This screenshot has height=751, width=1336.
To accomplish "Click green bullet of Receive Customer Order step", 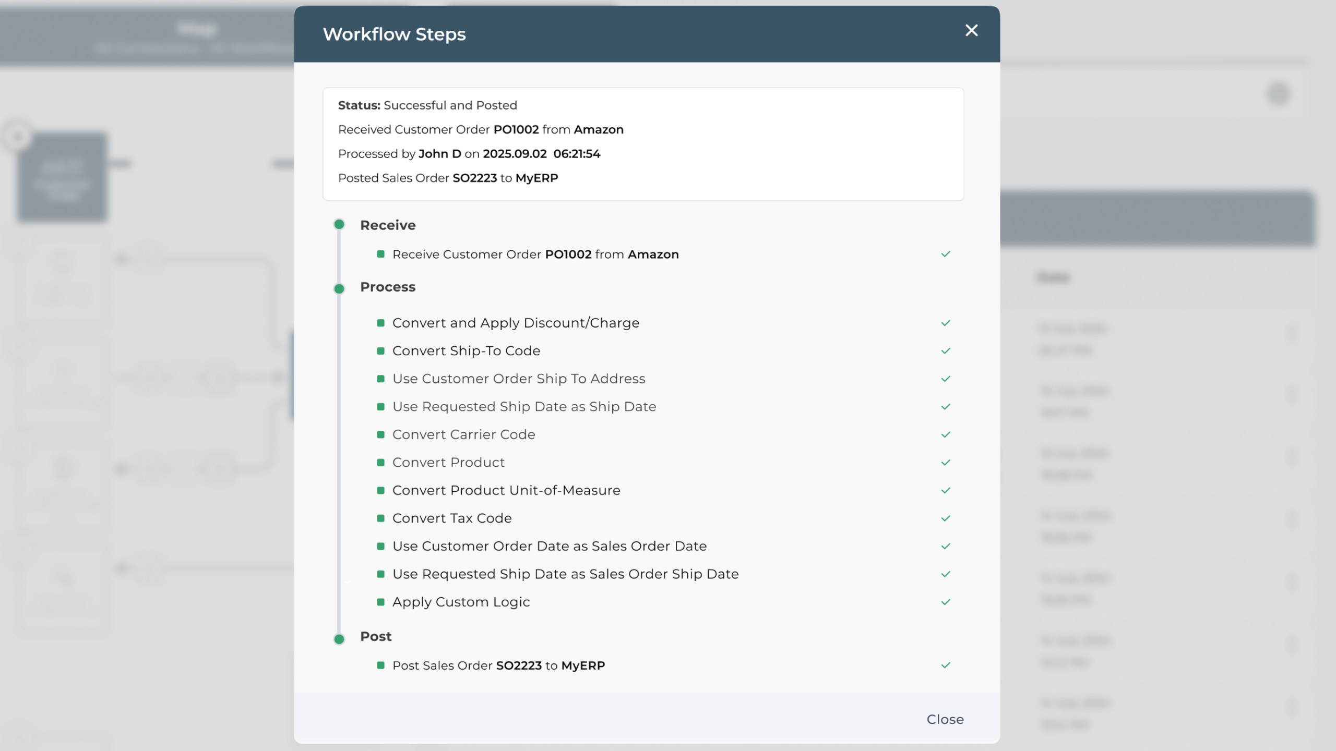I will [x=380, y=254].
